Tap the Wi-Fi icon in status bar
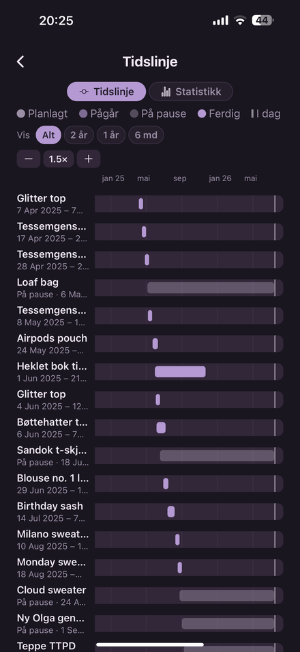This screenshot has width=300, height=652. (x=240, y=21)
